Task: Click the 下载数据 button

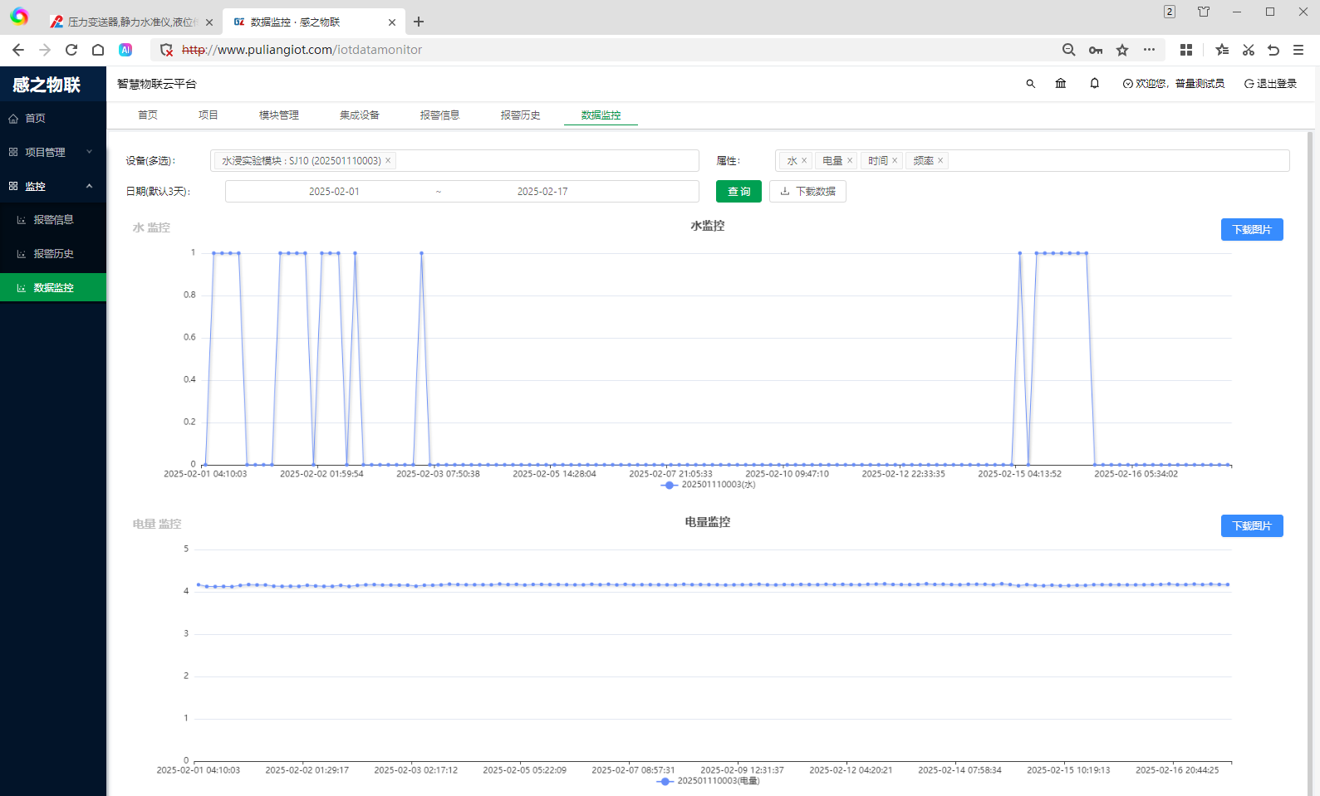Action: point(807,192)
